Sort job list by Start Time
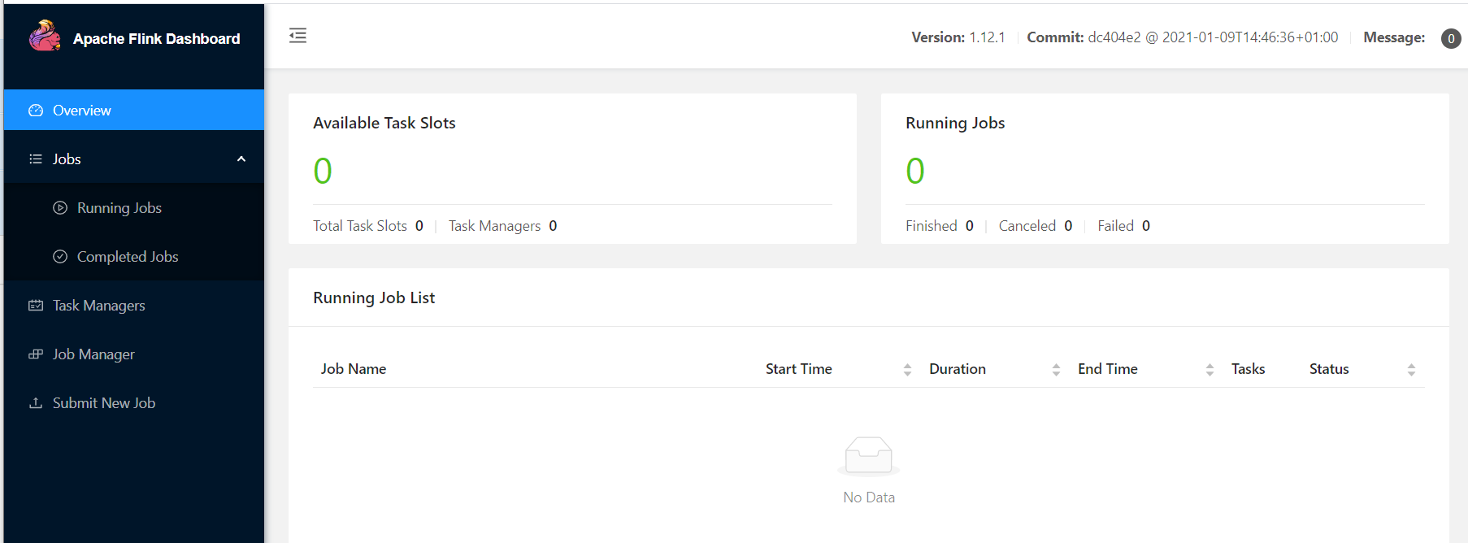The height and width of the screenshot is (543, 1468). [x=907, y=370]
